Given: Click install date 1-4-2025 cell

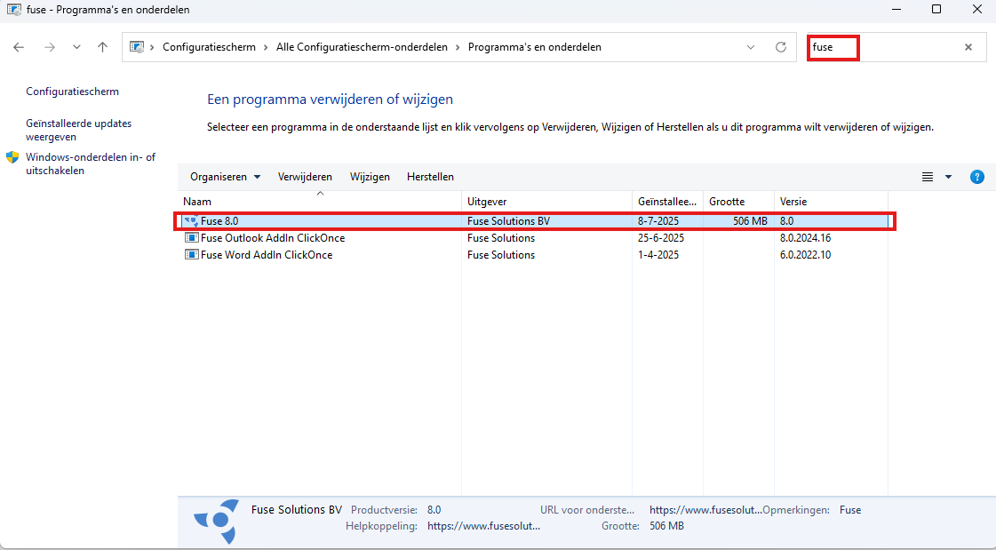Looking at the screenshot, I should tap(658, 255).
